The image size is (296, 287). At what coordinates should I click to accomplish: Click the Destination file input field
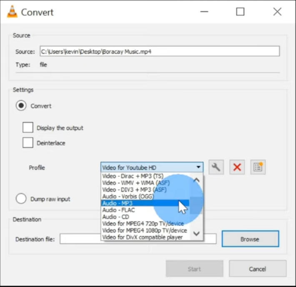click(x=138, y=239)
